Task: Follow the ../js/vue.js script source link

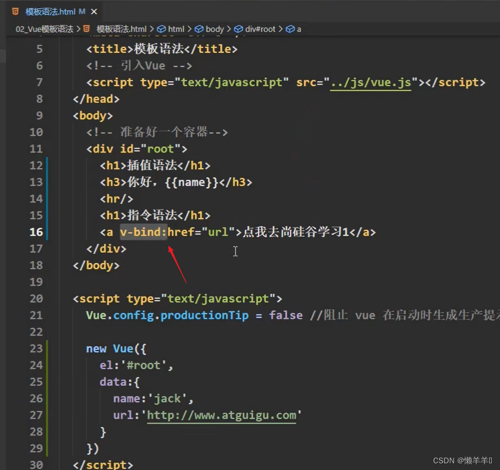Action: 371,82
